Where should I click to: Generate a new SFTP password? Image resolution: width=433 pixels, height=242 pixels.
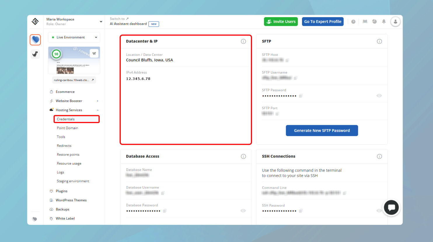(322, 130)
